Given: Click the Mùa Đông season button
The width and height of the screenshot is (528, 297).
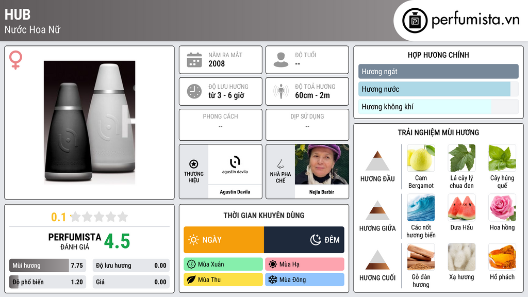Looking at the screenshot, I should tap(305, 279).
